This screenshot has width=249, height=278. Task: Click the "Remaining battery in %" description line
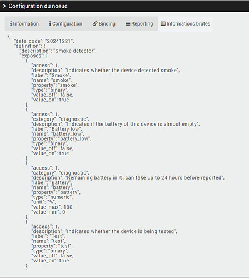click(x=128, y=178)
